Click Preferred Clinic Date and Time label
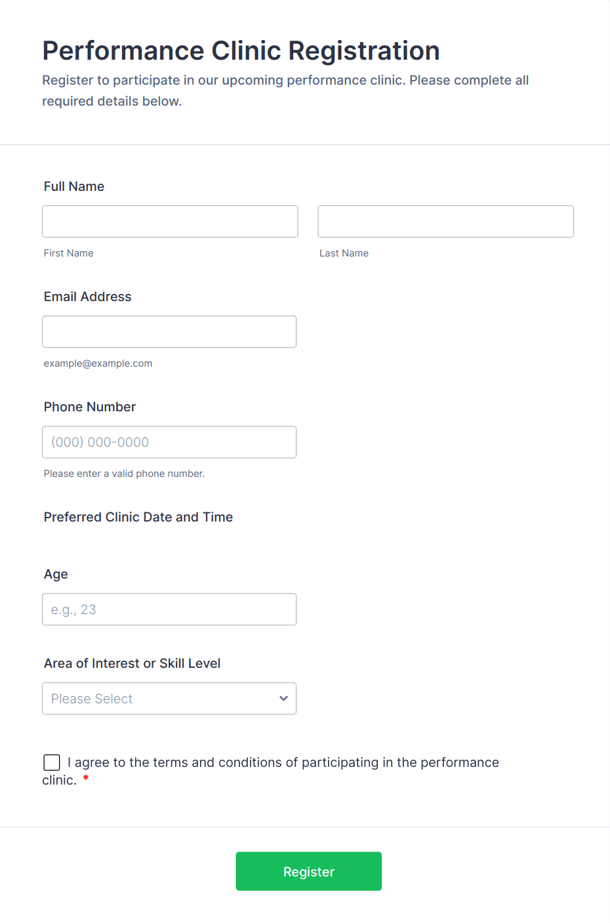The image size is (610, 923). 138,517
